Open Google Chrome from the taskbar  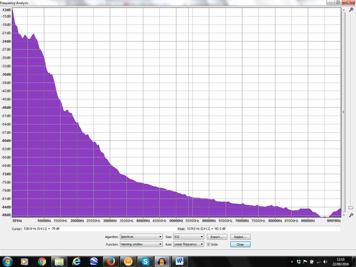[x=42, y=261]
